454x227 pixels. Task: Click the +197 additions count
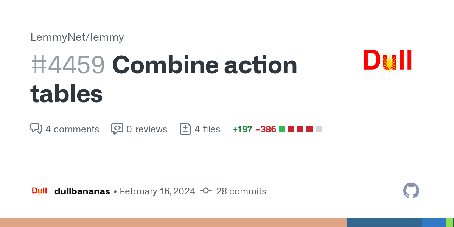coord(242,129)
